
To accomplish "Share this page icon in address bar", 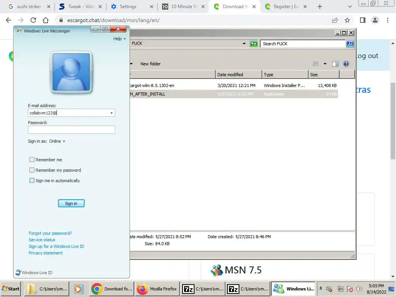I will pos(335,20).
